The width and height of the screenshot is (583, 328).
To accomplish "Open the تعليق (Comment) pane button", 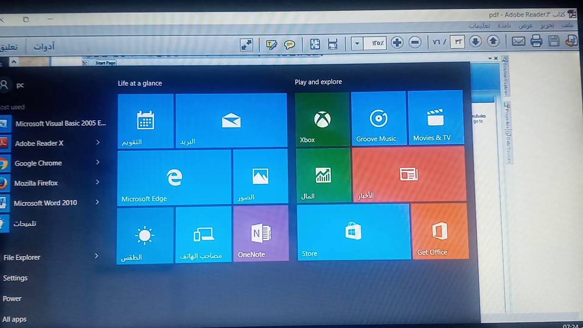I will click(x=9, y=47).
